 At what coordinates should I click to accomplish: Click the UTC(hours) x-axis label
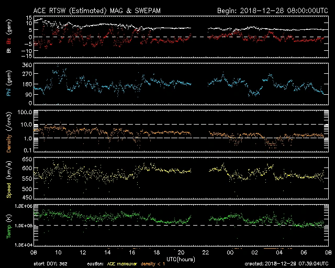[x=181, y=259]
